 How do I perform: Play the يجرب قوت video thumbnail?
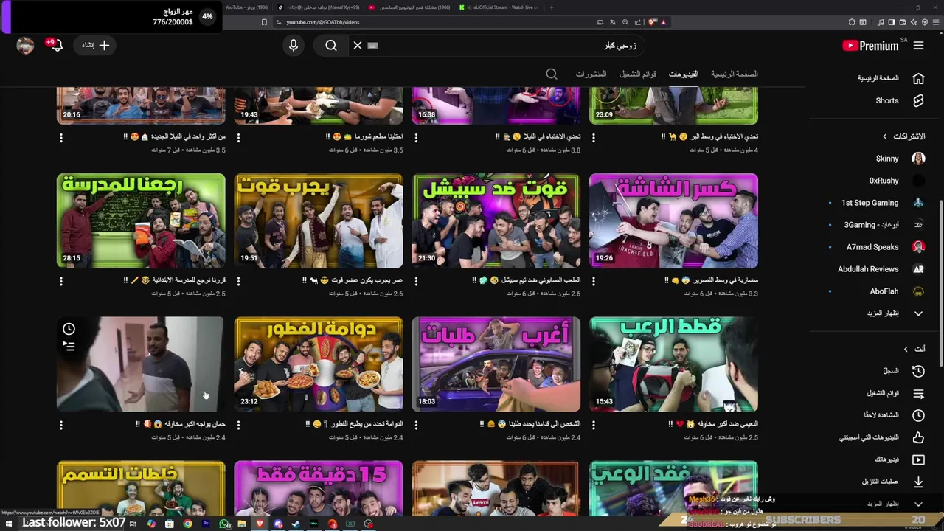click(x=319, y=221)
